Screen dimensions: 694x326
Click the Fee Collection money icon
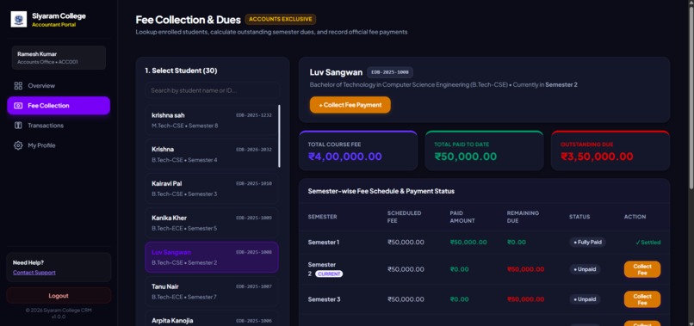coord(18,106)
